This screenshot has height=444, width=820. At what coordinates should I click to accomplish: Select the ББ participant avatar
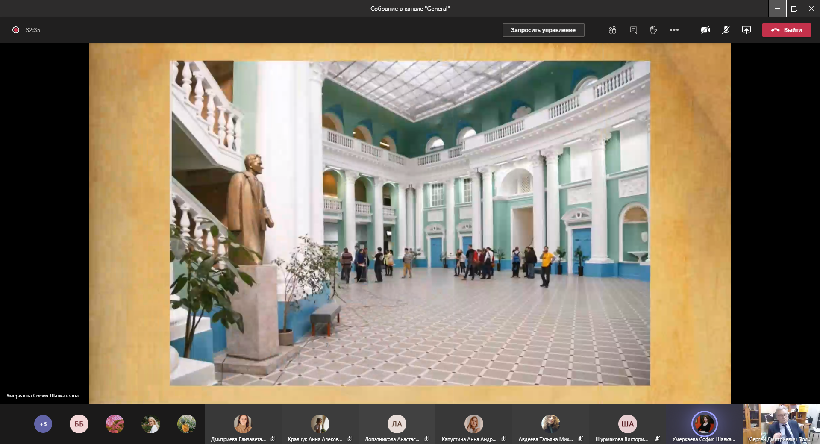click(x=79, y=424)
